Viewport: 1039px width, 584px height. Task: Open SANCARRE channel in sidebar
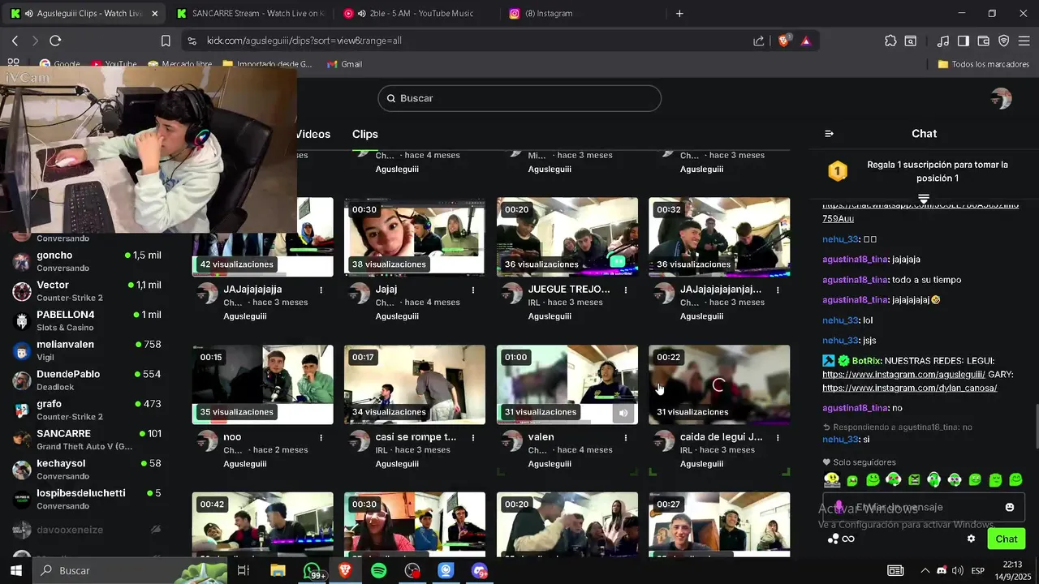pyautogui.click(x=87, y=440)
